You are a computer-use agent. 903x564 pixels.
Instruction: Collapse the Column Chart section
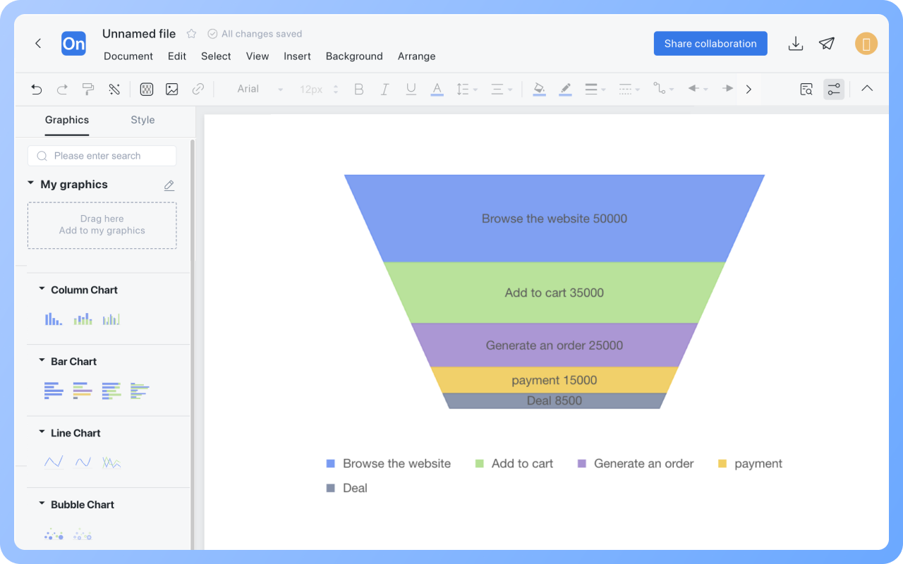(42, 289)
